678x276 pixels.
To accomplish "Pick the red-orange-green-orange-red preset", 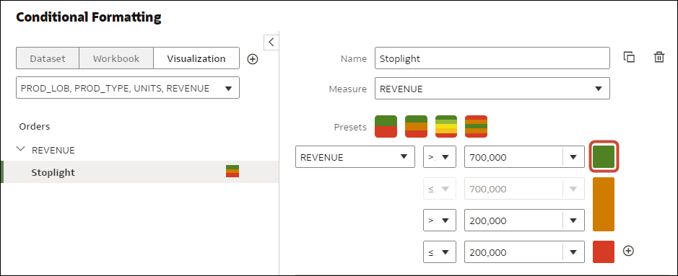I will point(476,126).
